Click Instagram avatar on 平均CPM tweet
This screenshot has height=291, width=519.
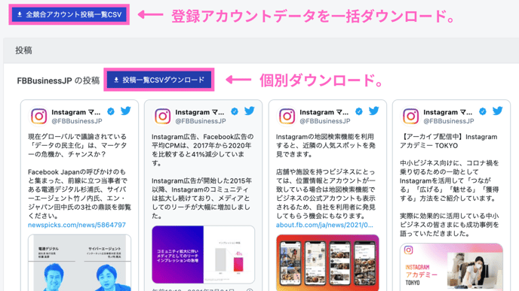click(x=163, y=116)
